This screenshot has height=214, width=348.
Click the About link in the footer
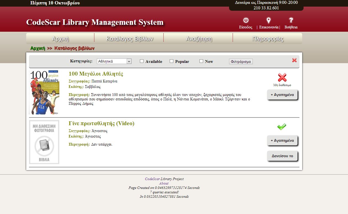coord(164,183)
